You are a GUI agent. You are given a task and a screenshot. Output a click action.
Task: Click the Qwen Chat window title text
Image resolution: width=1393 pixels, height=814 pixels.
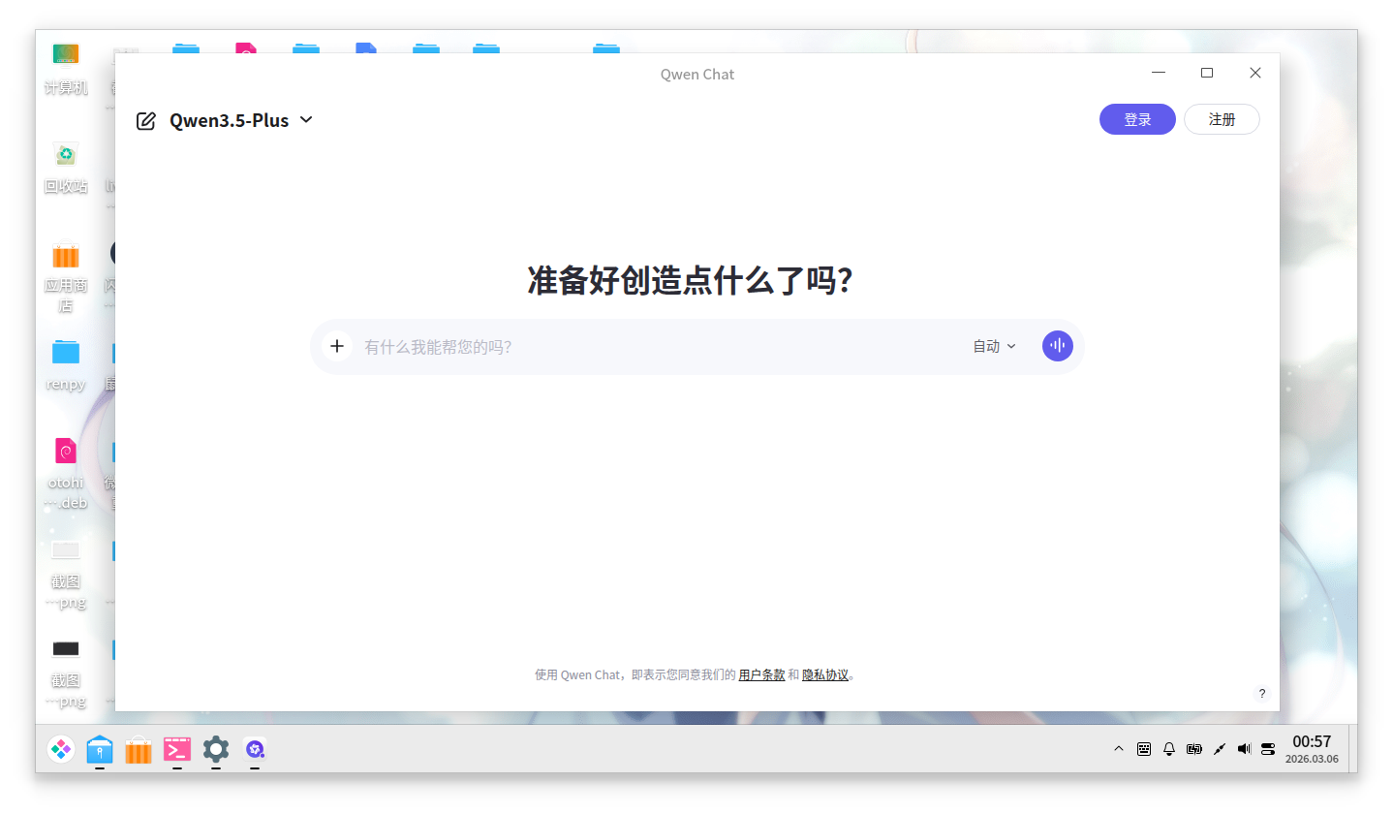(x=697, y=74)
